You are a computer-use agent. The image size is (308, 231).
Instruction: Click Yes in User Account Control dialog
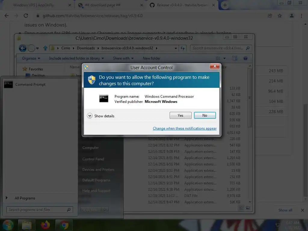tap(180, 115)
